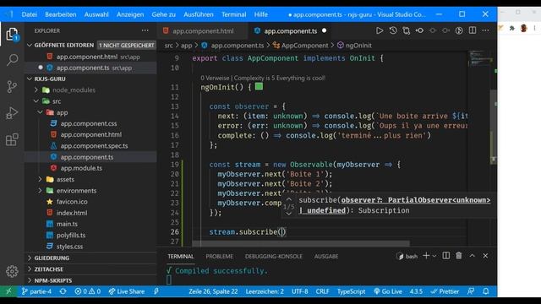The image size is (541, 304).
Task: Open the Manage gear at activity bar bottom
Action: pos(12,272)
